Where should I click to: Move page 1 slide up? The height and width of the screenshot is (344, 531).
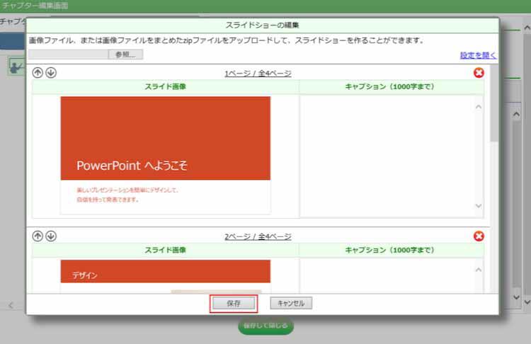tap(38, 73)
